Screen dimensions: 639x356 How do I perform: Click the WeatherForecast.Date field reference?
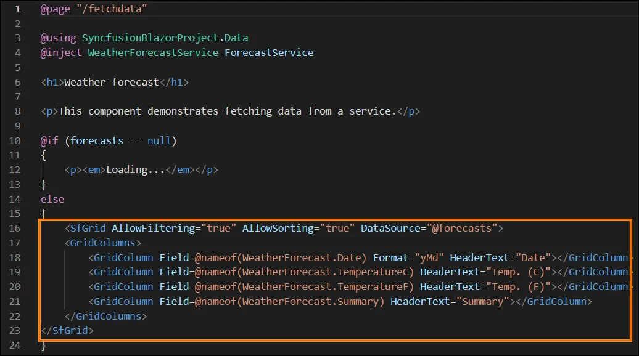pos(300,257)
